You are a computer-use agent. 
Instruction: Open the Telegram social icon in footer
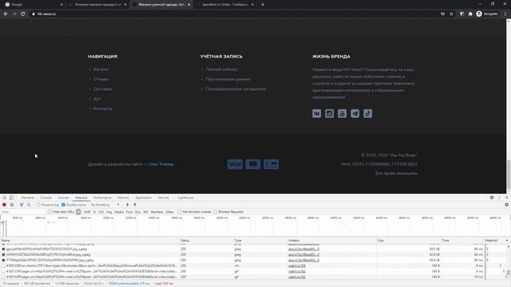pyautogui.click(x=355, y=113)
